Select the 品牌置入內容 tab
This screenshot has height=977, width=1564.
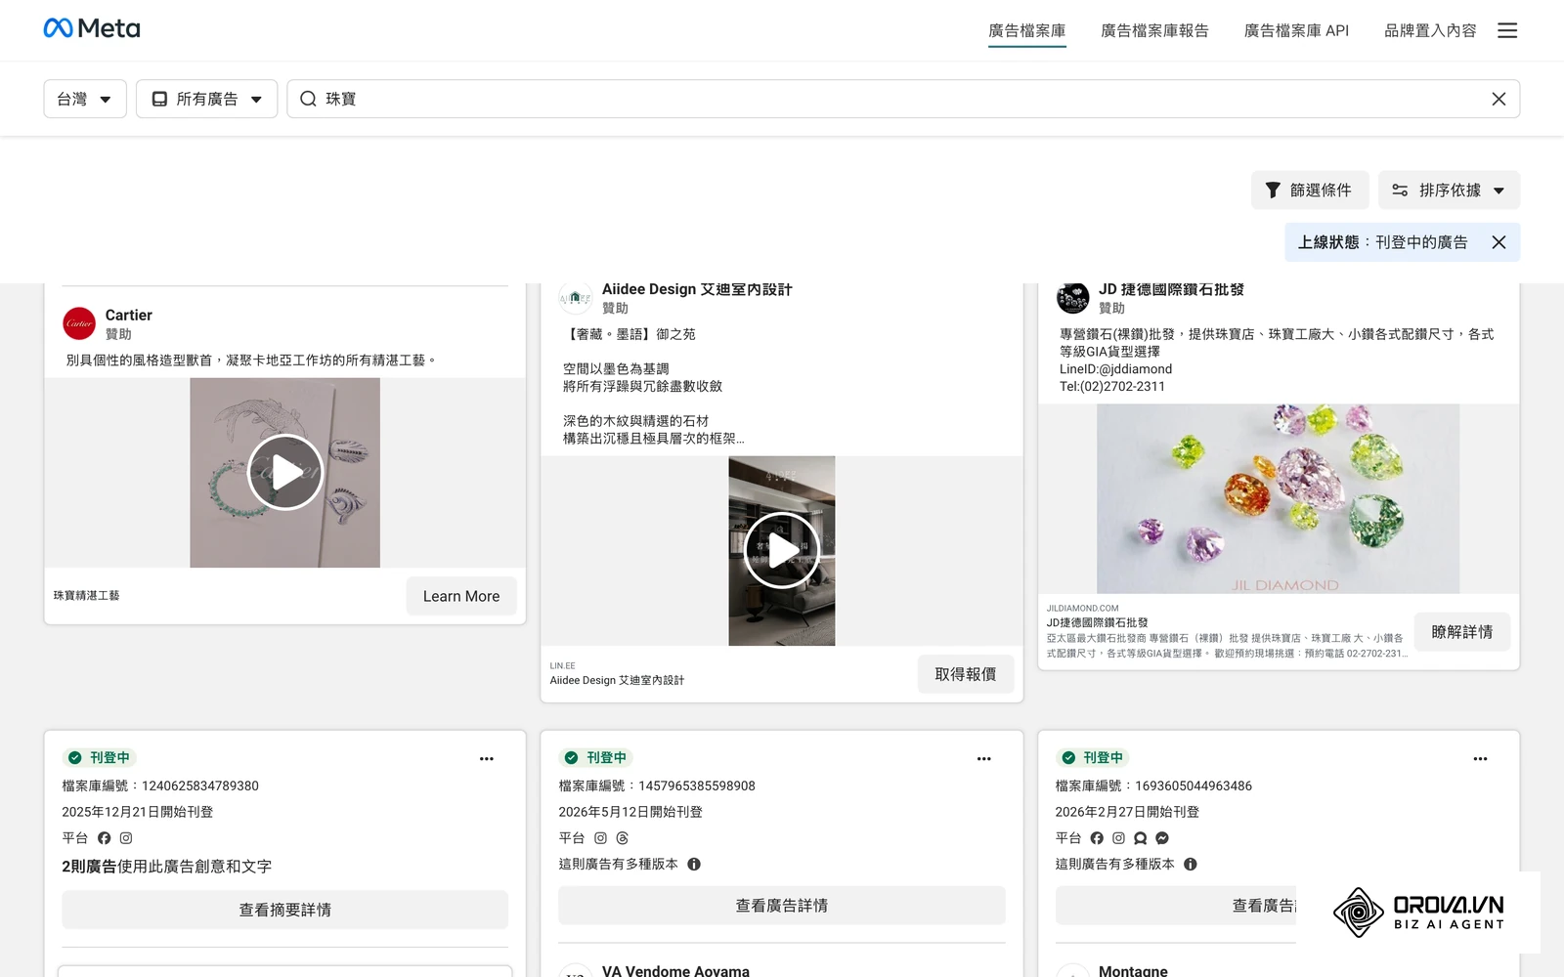[x=1430, y=30]
